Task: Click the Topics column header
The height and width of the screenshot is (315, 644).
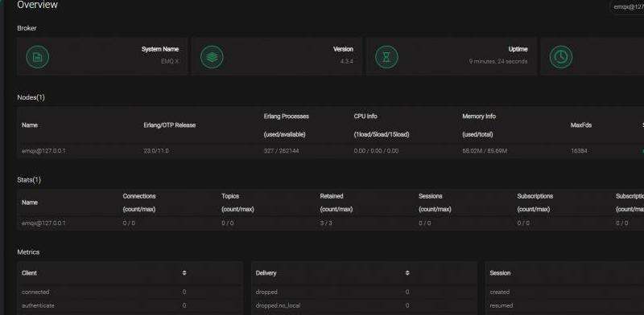Action: (x=237, y=202)
